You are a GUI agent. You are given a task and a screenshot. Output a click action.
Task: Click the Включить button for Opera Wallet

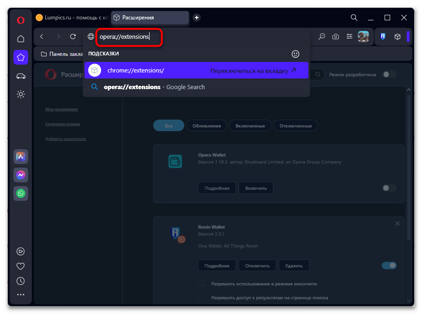256,188
